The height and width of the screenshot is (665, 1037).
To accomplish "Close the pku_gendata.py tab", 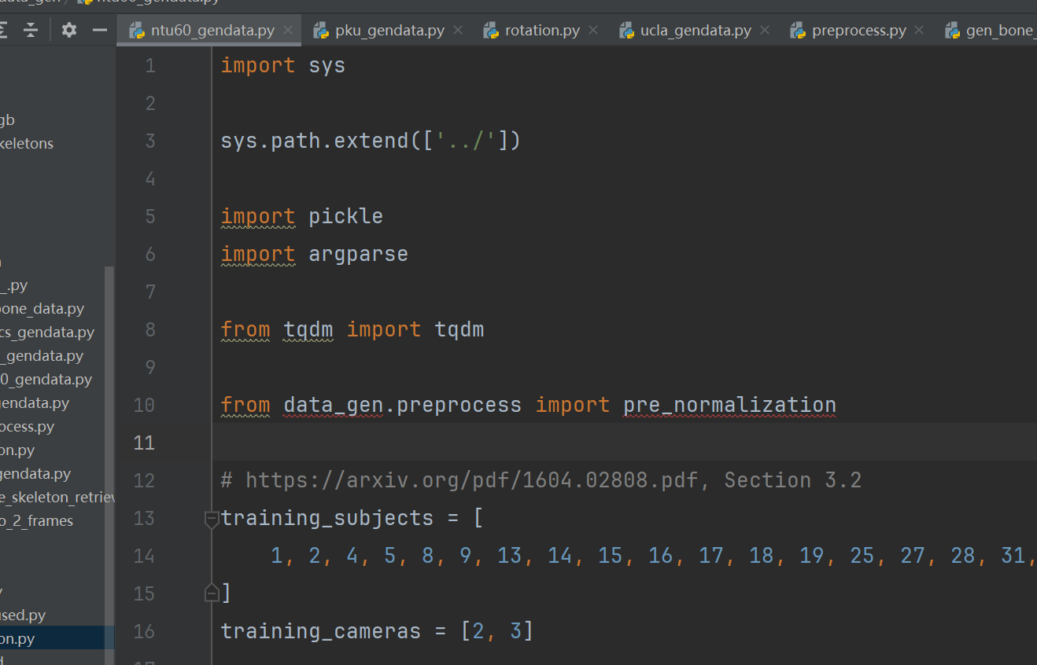I will [x=458, y=28].
